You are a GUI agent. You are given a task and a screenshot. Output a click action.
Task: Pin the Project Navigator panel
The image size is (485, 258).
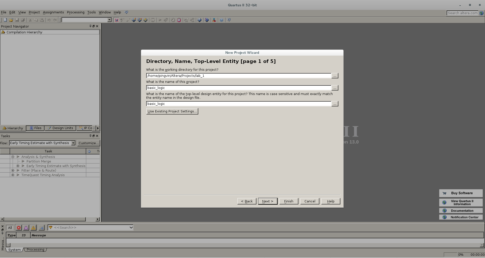[x=90, y=26]
